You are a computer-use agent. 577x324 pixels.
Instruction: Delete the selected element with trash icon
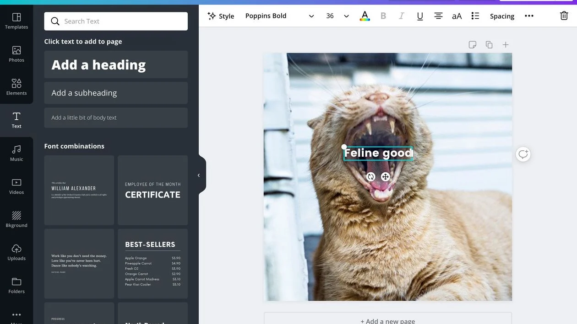coord(564,16)
